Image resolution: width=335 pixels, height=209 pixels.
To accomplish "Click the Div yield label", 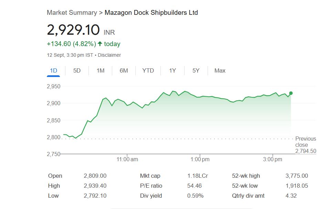I will click(x=151, y=196).
